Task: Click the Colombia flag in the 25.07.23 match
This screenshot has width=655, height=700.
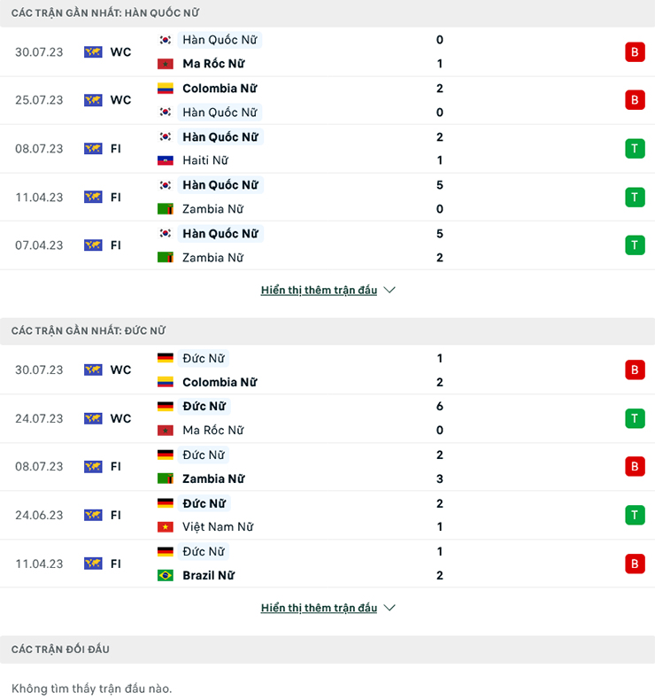Action: [166, 89]
